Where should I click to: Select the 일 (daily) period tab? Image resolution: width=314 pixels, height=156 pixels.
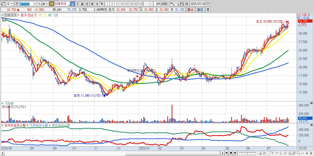tap(72, 4)
